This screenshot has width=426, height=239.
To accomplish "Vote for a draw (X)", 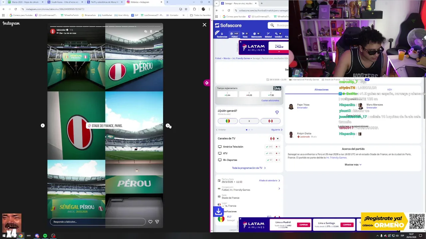I will click(249, 121).
